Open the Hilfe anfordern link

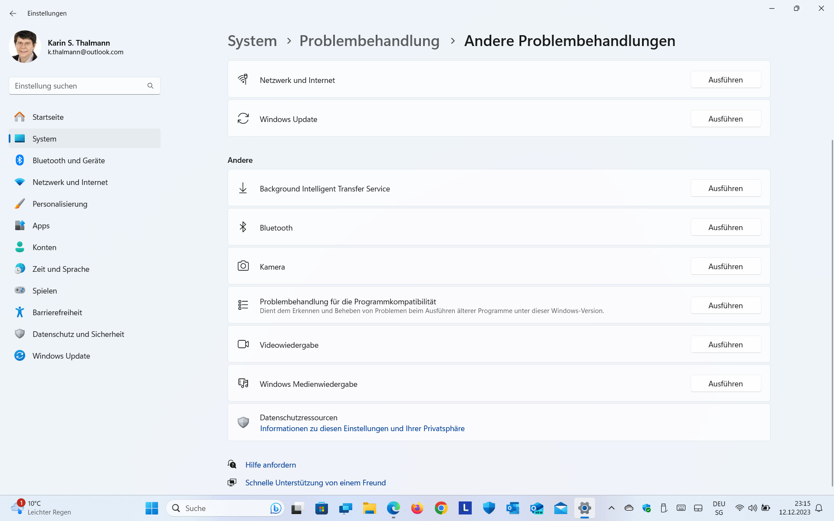271,465
